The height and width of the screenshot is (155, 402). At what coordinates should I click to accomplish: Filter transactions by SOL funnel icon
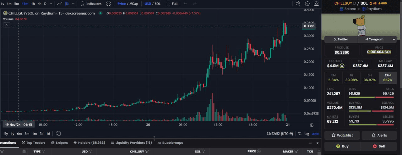pyautogui.click(x=203, y=152)
